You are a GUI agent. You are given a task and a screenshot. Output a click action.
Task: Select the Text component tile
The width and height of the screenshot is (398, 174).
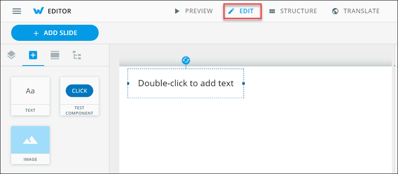coord(30,96)
